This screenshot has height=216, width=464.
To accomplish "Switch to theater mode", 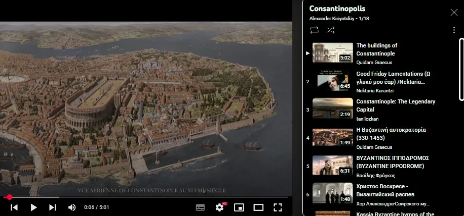I will point(258,207).
